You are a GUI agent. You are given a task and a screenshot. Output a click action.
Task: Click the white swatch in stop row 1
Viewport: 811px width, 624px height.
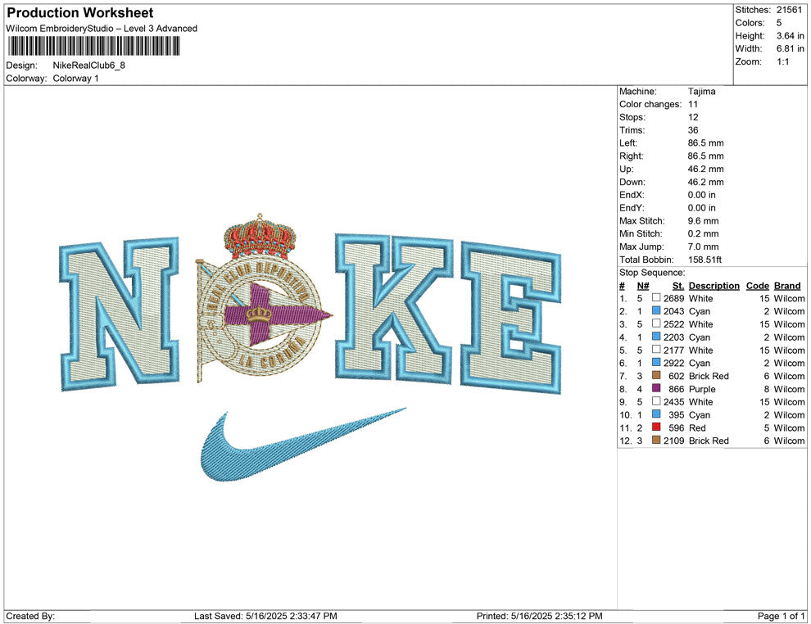[656, 298]
